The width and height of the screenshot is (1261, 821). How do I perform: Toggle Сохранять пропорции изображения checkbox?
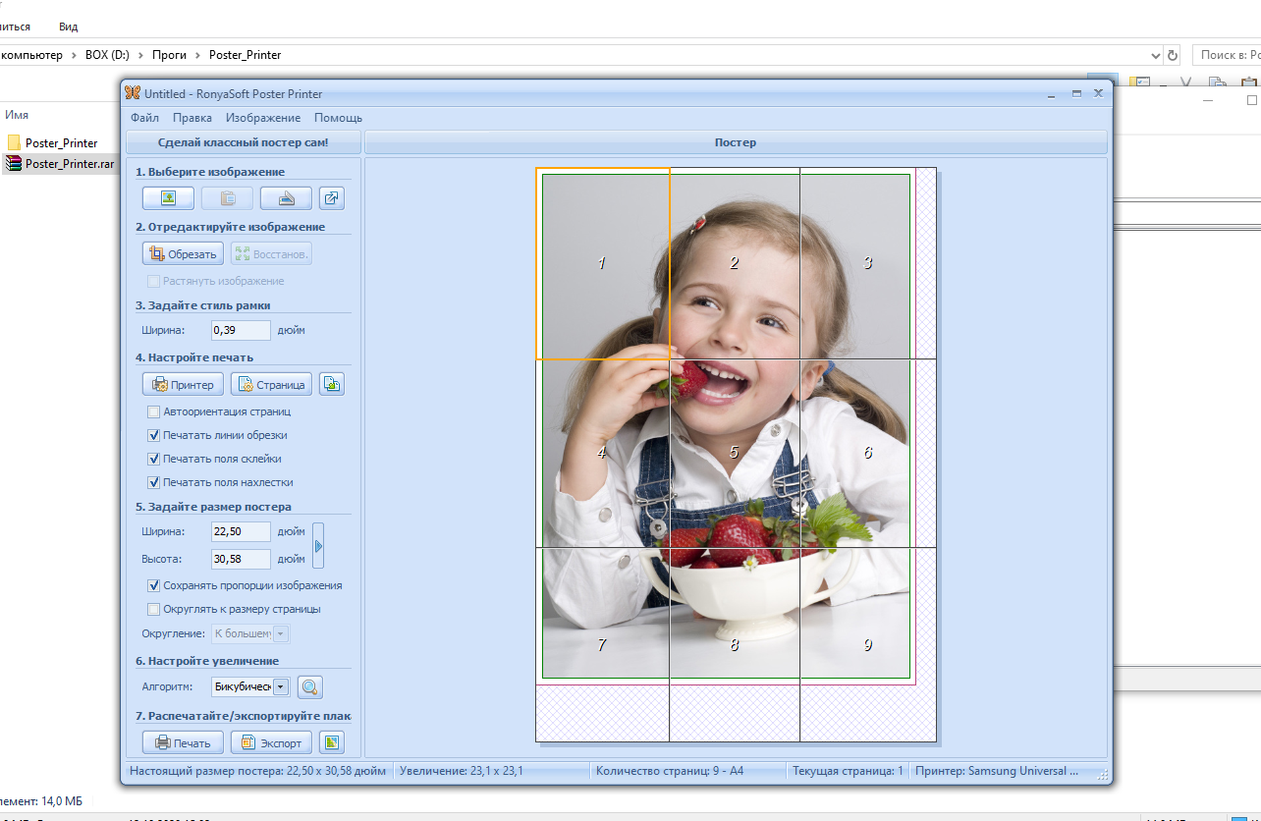click(x=153, y=585)
